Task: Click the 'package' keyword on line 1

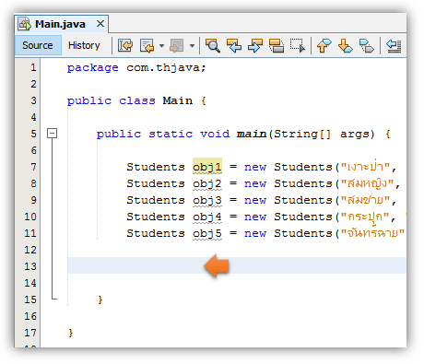Action: (92, 68)
